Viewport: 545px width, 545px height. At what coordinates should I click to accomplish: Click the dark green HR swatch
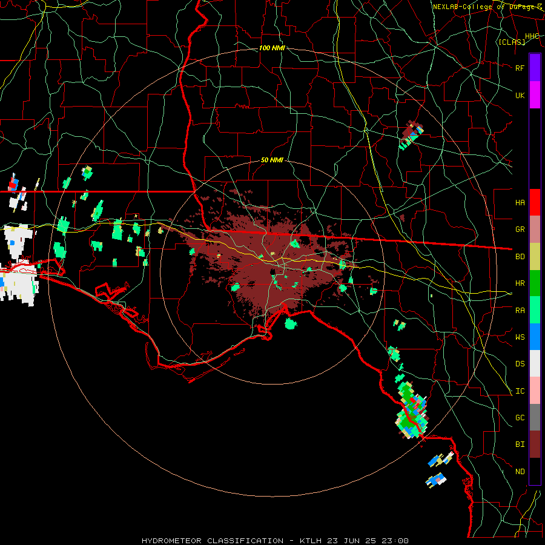(x=535, y=283)
